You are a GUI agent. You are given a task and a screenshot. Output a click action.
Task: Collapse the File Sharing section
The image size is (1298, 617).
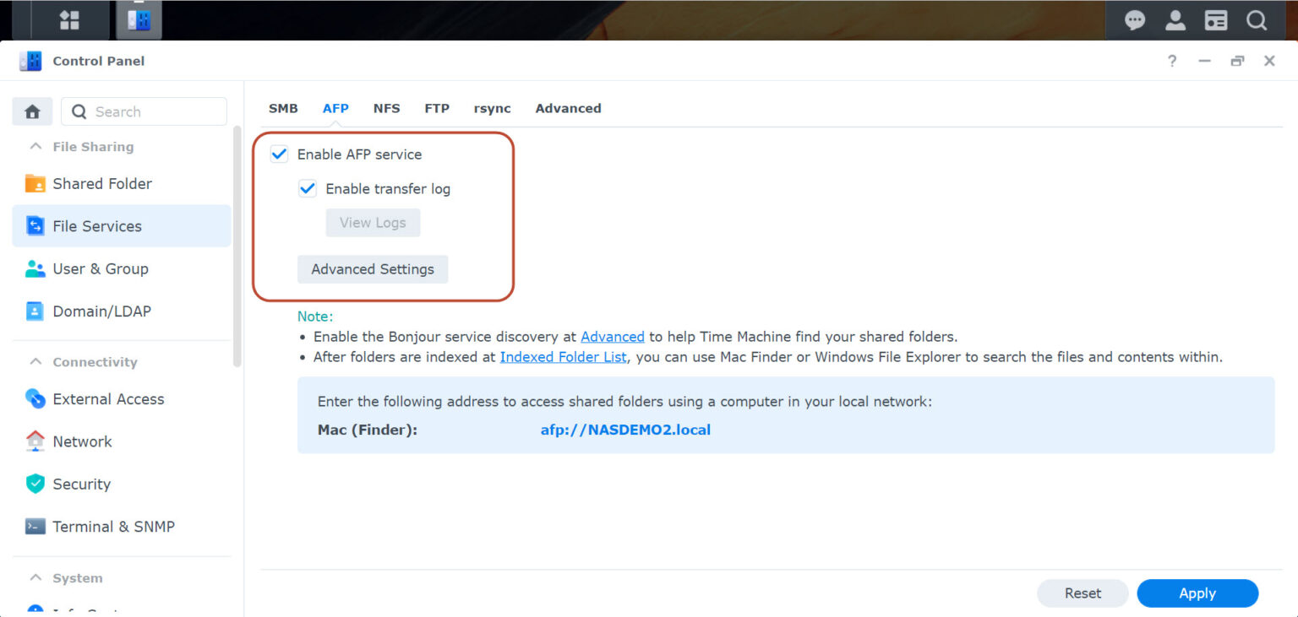[x=35, y=146]
